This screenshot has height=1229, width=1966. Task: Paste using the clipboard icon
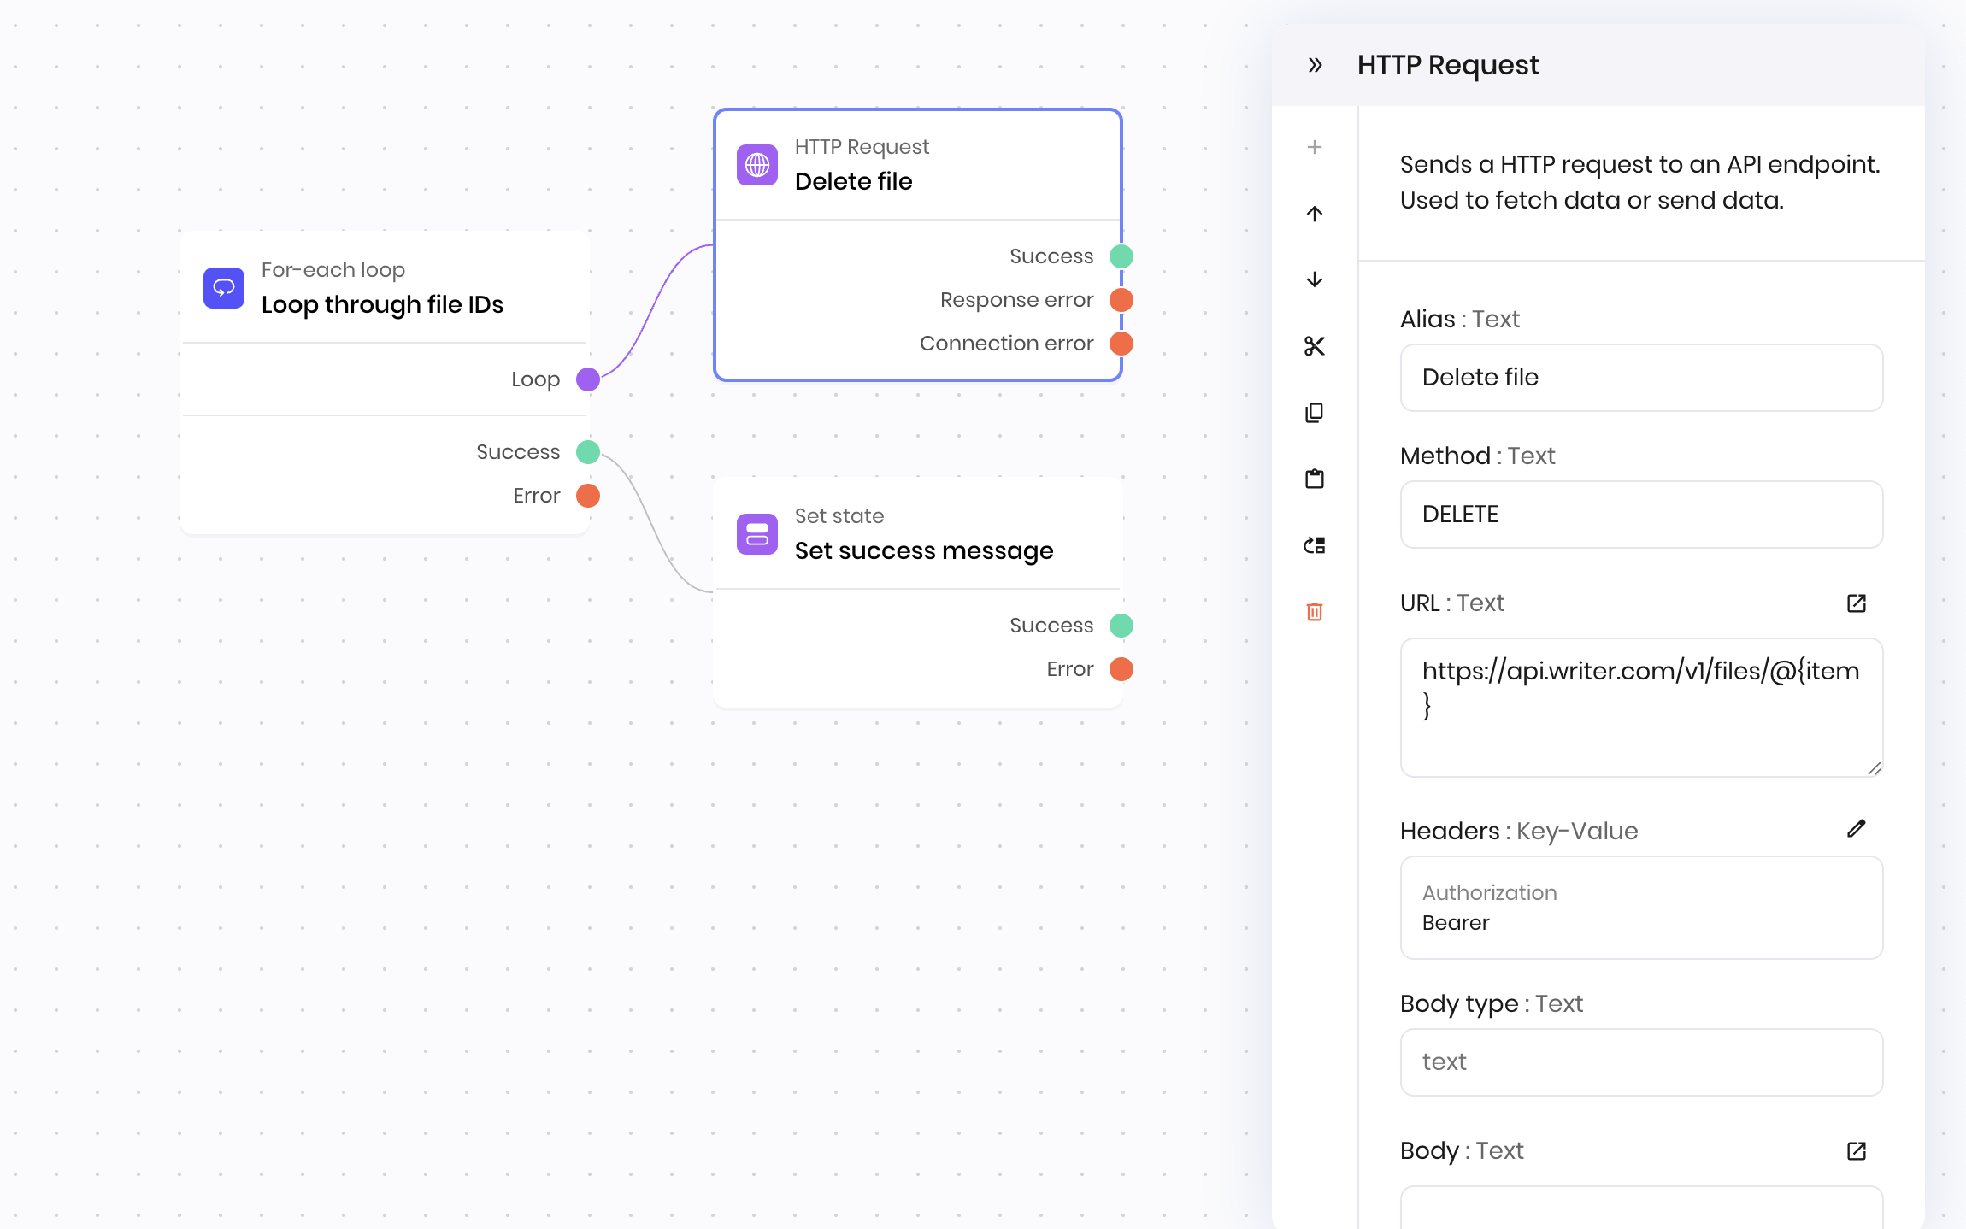point(1315,479)
